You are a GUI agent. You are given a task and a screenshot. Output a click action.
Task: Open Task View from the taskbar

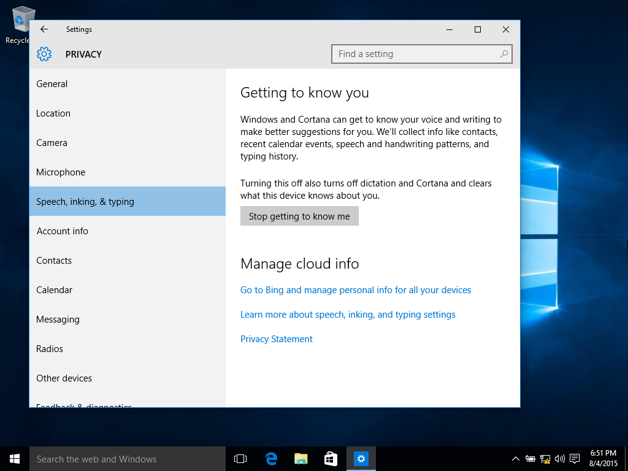click(x=240, y=459)
